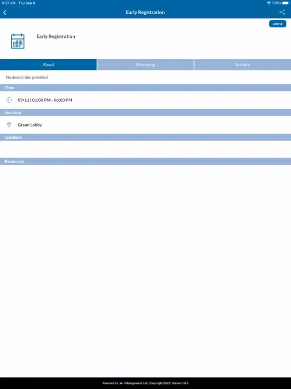Select the 09/11 01:00 PM - 06:00 PM text

coord(45,100)
